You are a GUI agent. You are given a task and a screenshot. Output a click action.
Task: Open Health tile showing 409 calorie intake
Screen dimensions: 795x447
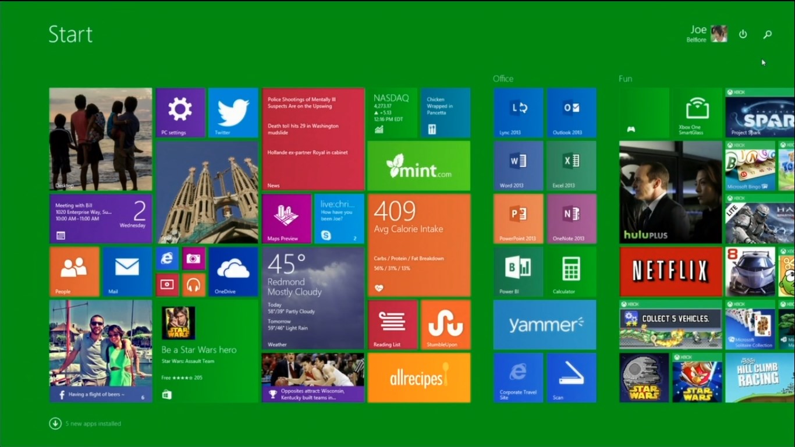(419, 245)
